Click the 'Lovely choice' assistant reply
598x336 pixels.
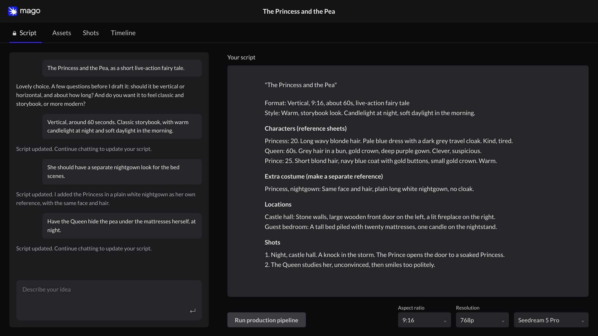tap(100, 95)
